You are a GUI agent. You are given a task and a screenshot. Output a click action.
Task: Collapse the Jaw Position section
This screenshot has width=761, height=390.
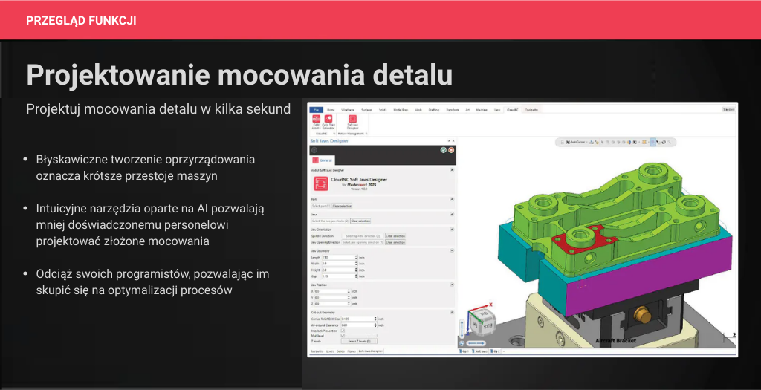coord(452,285)
